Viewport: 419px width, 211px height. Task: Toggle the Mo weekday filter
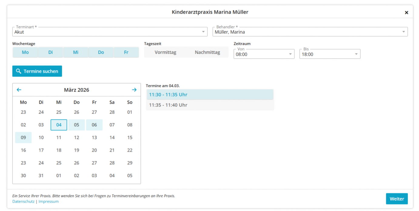(x=25, y=52)
